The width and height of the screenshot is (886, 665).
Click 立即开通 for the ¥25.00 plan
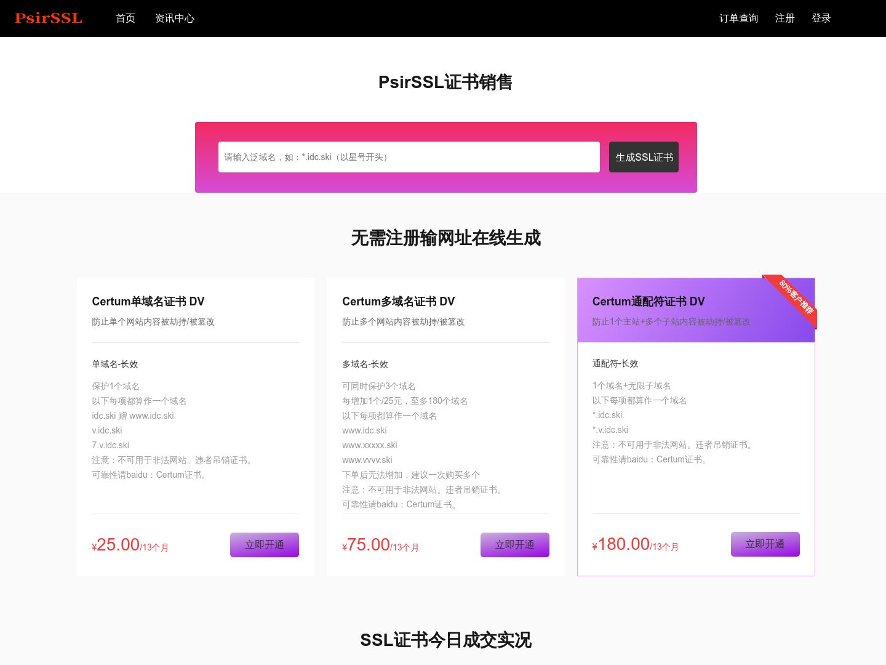265,545
